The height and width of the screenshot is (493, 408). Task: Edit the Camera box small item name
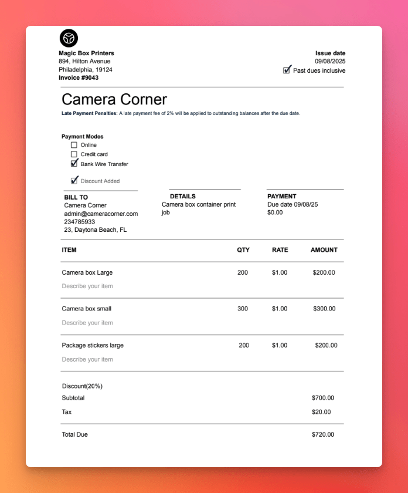pyautogui.click(x=86, y=309)
